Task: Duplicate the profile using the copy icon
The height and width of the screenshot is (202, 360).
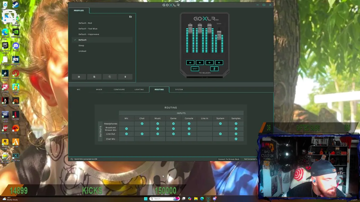Action: pyautogui.click(x=110, y=77)
